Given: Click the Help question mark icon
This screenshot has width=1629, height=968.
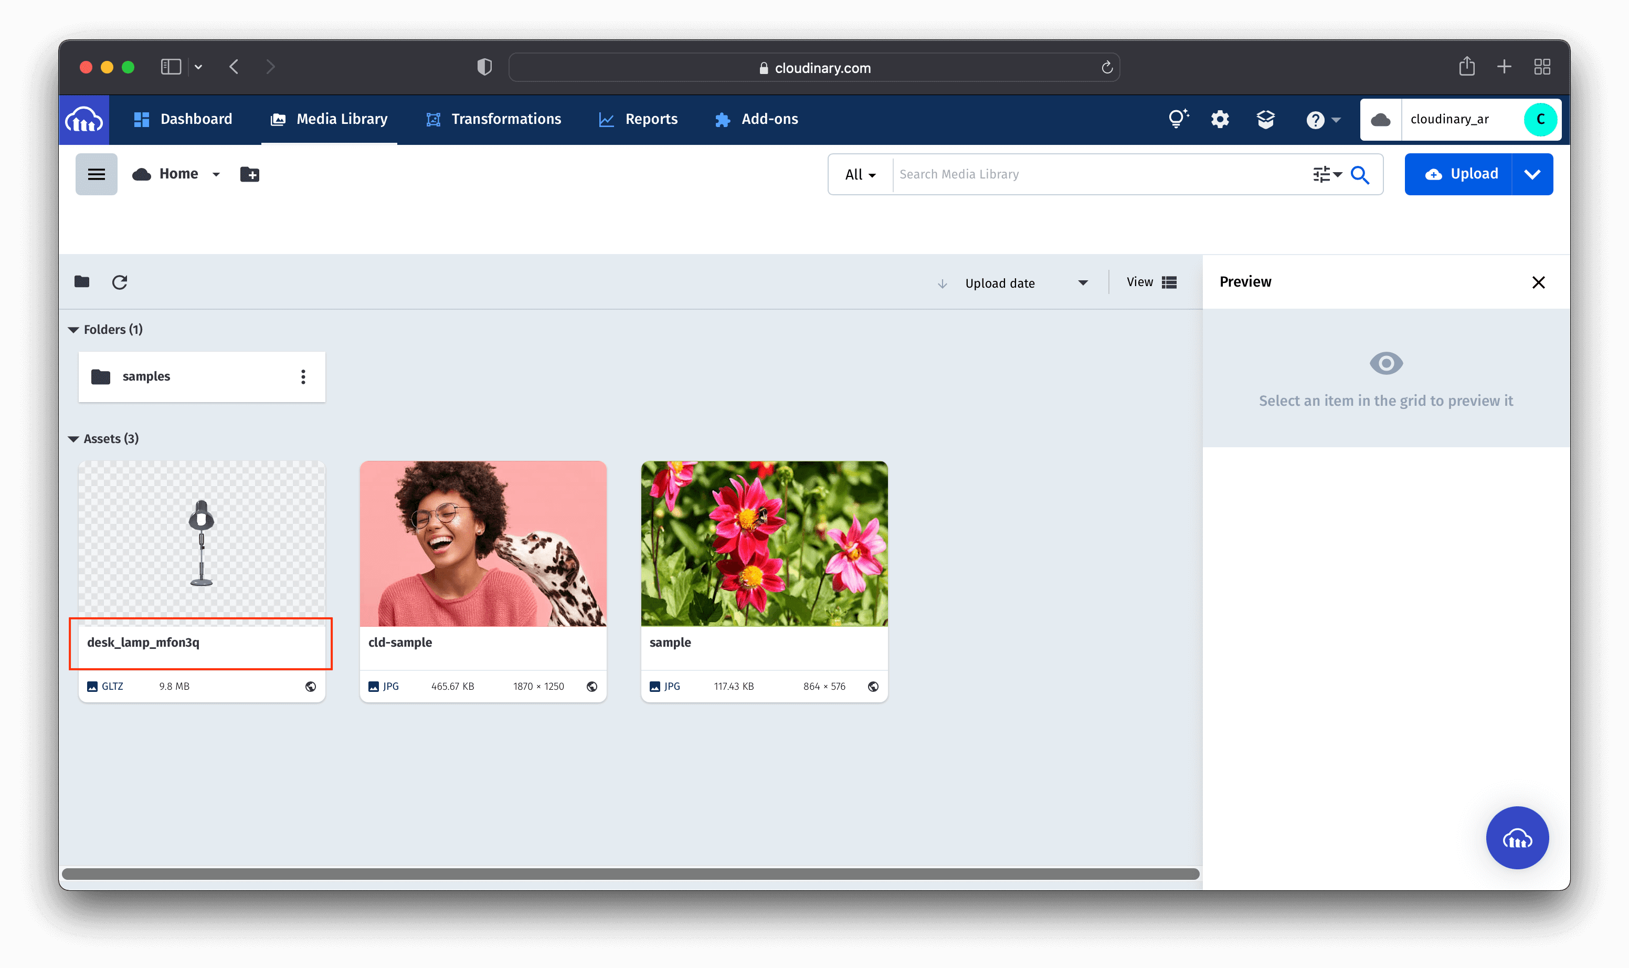Looking at the screenshot, I should [1317, 119].
